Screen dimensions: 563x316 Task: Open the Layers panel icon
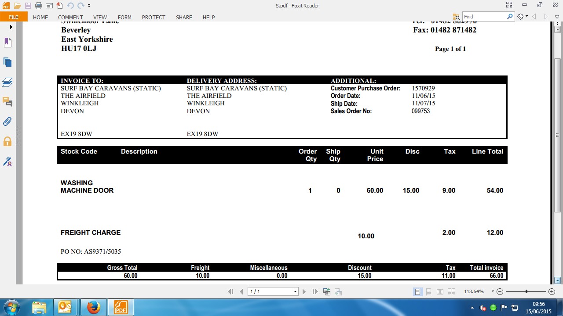[7, 82]
